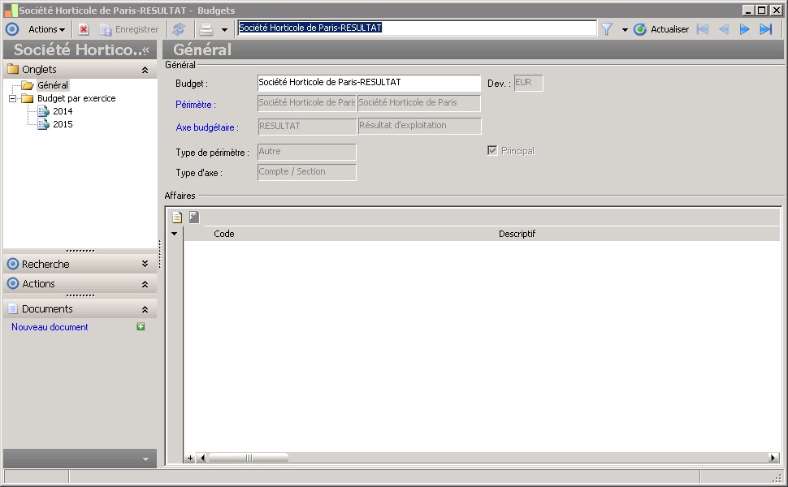Click the Axe budgétaire label link

pos(207,127)
